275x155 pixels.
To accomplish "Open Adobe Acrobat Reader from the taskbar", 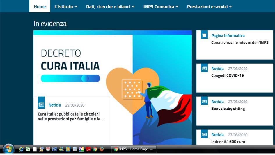I will [x=88, y=149].
